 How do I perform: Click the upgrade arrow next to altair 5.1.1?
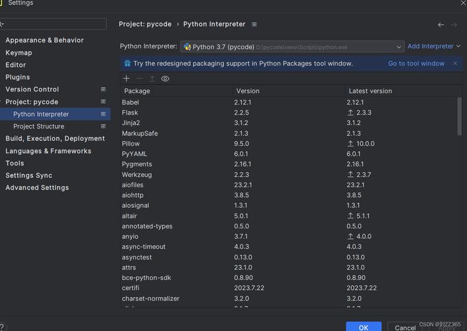tap(350, 216)
